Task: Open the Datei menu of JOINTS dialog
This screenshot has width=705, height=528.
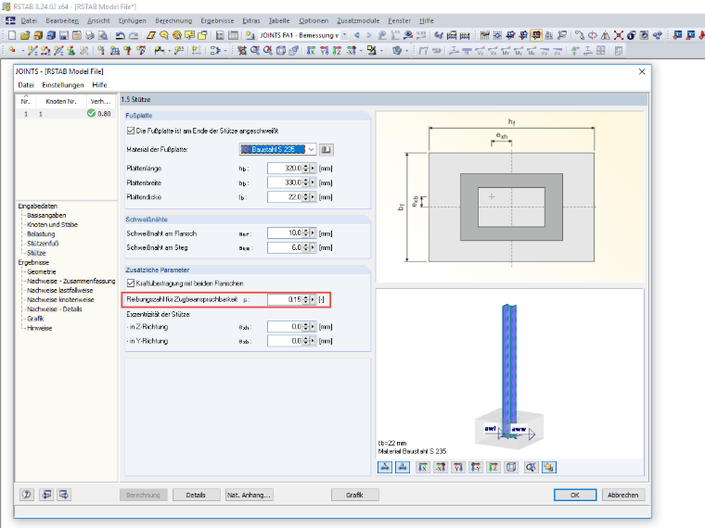Action: click(x=26, y=85)
